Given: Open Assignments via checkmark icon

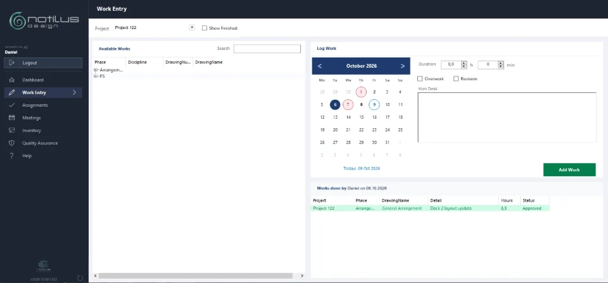Looking at the screenshot, I should click(x=11, y=105).
